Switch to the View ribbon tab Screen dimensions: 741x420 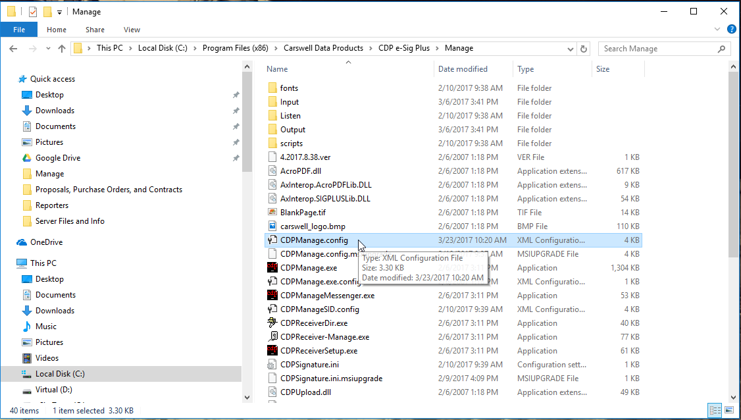point(132,29)
